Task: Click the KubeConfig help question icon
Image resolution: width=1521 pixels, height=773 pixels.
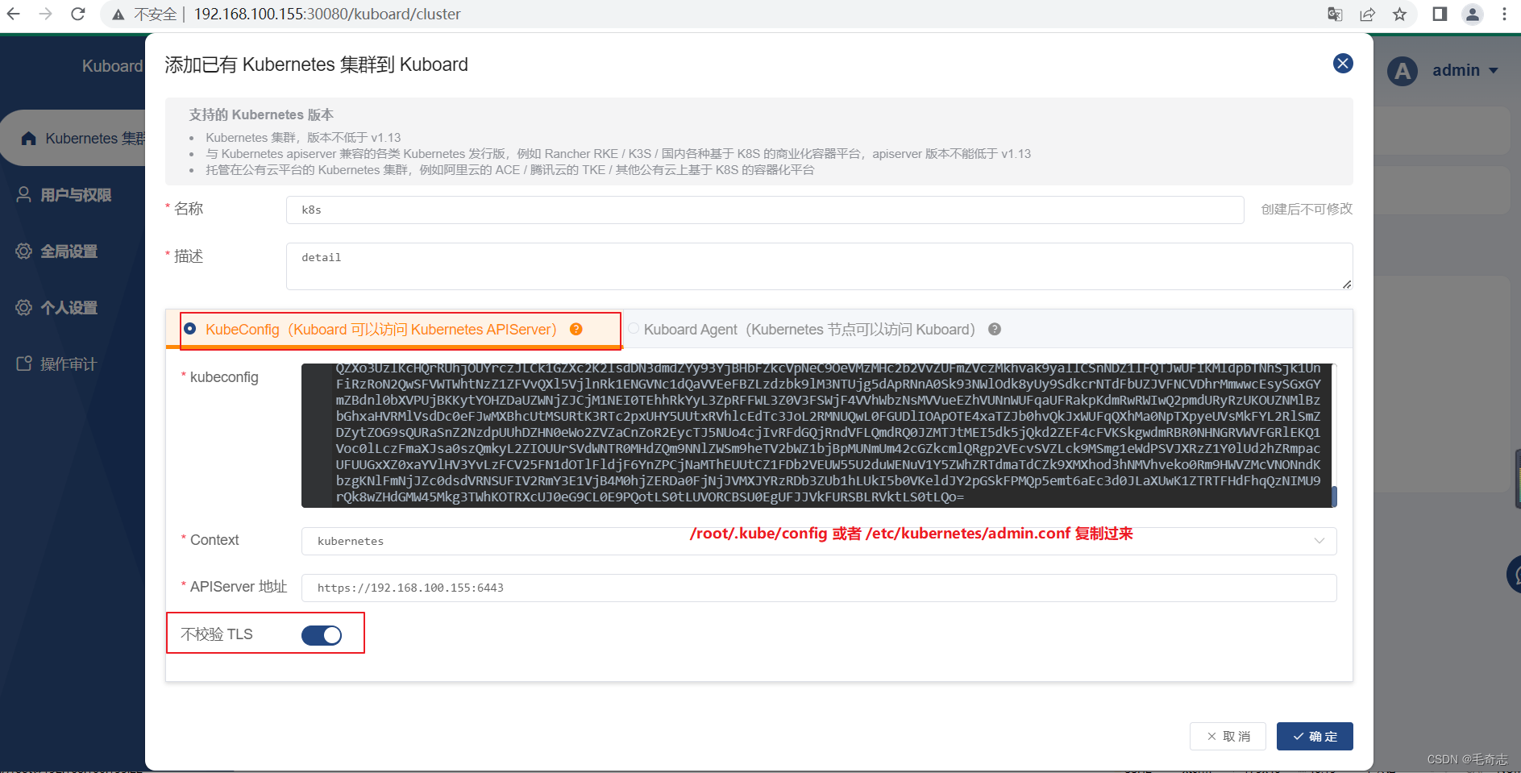Action: (576, 329)
